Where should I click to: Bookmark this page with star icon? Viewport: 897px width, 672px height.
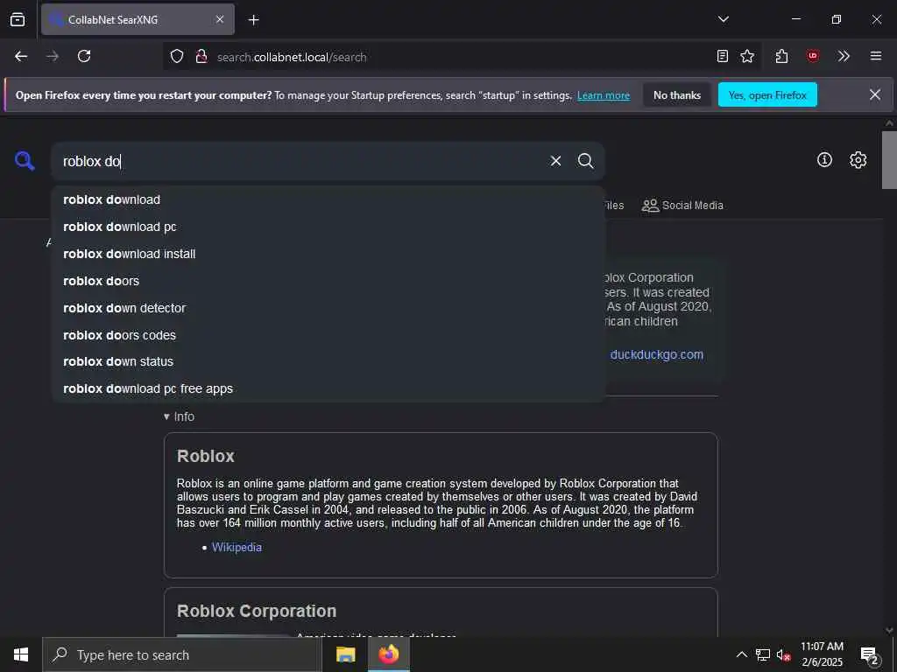[747, 57]
